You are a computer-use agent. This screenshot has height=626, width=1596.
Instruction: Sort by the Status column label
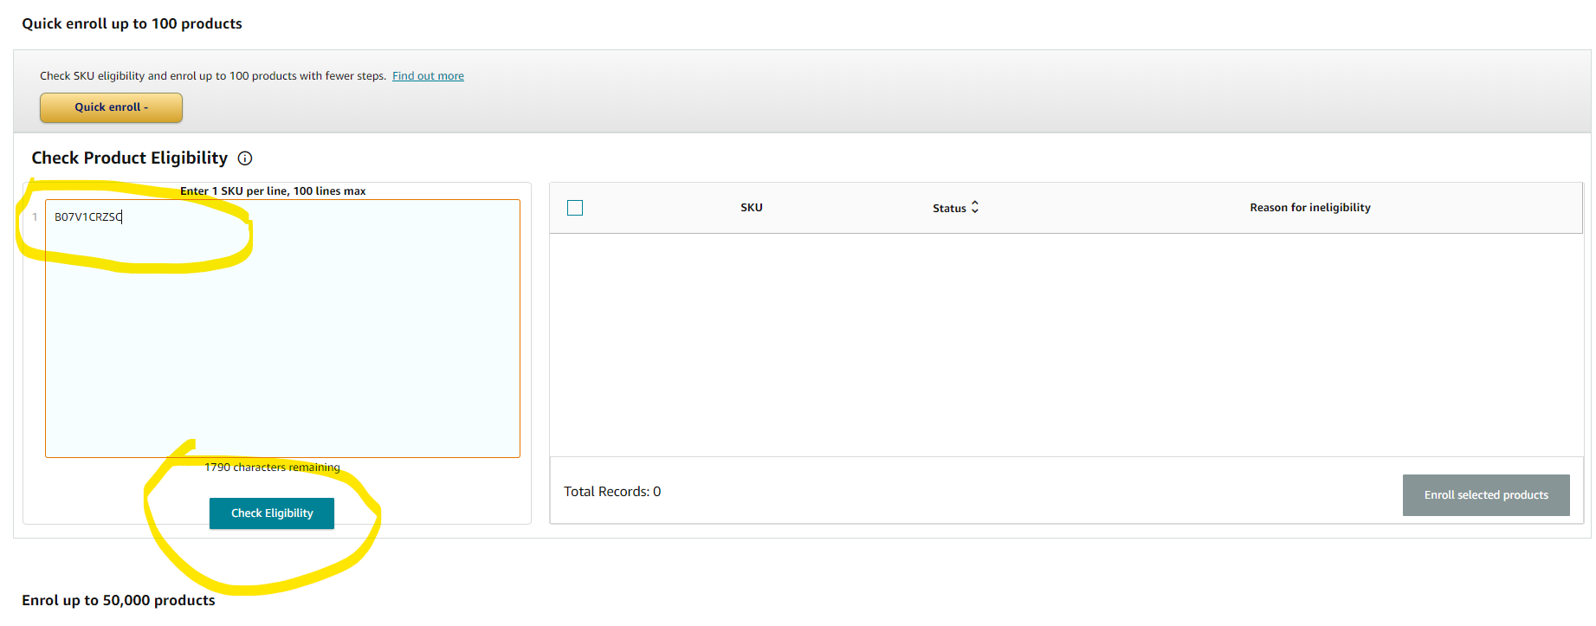click(x=949, y=209)
